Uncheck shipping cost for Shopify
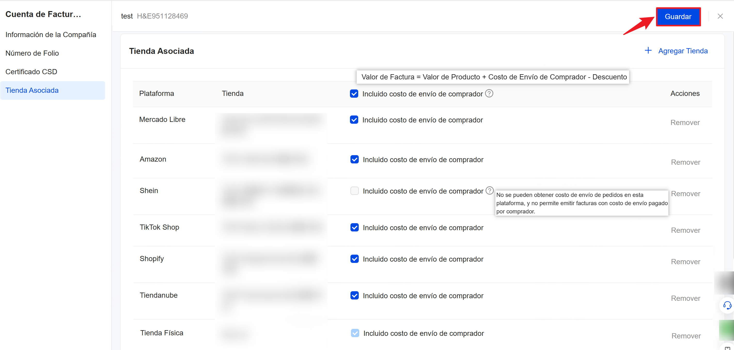This screenshot has height=350, width=734. [354, 259]
